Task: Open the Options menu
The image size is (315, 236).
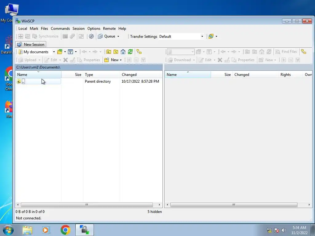Action: (x=94, y=29)
